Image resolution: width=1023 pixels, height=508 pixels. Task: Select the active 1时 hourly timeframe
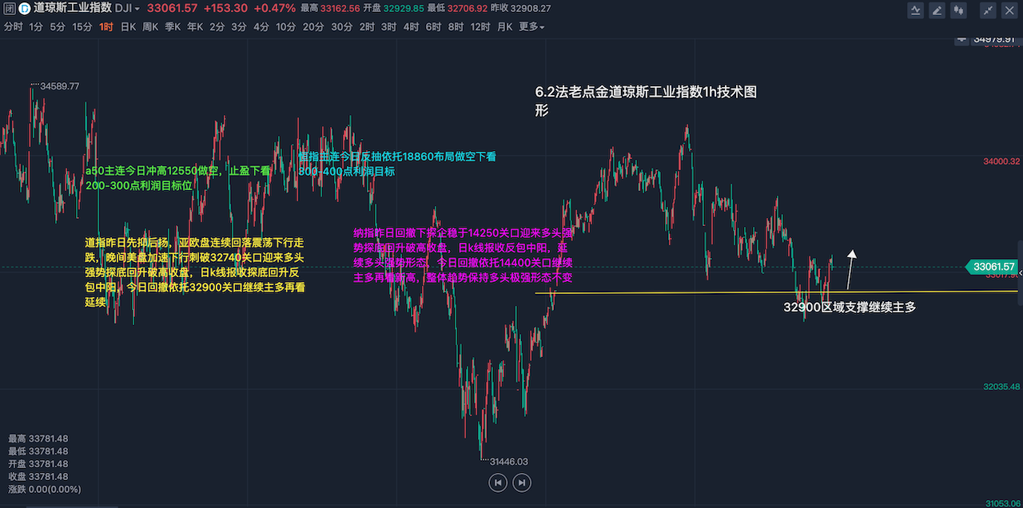pyautogui.click(x=106, y=26)
